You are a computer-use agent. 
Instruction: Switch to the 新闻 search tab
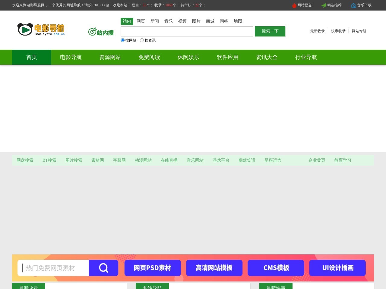pyautogui.click(x=155, y=21)
